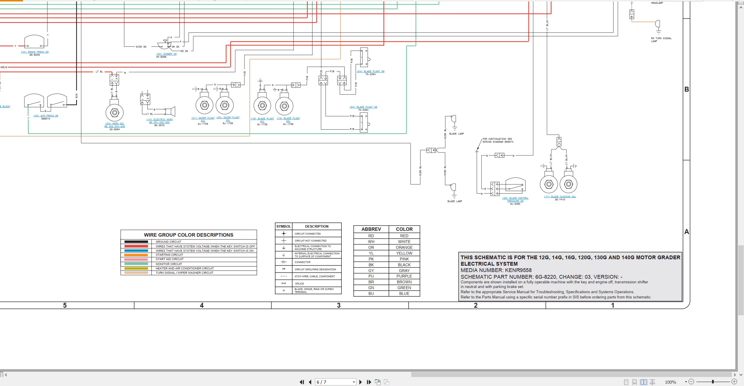Click grid column number 3

tap(339, 305)
